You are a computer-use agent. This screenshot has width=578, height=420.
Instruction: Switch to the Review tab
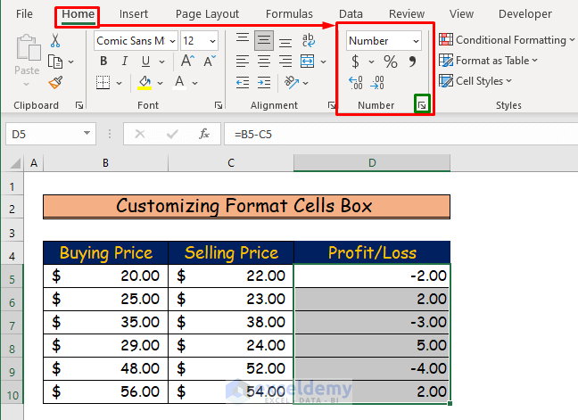(x=407, y=14)
